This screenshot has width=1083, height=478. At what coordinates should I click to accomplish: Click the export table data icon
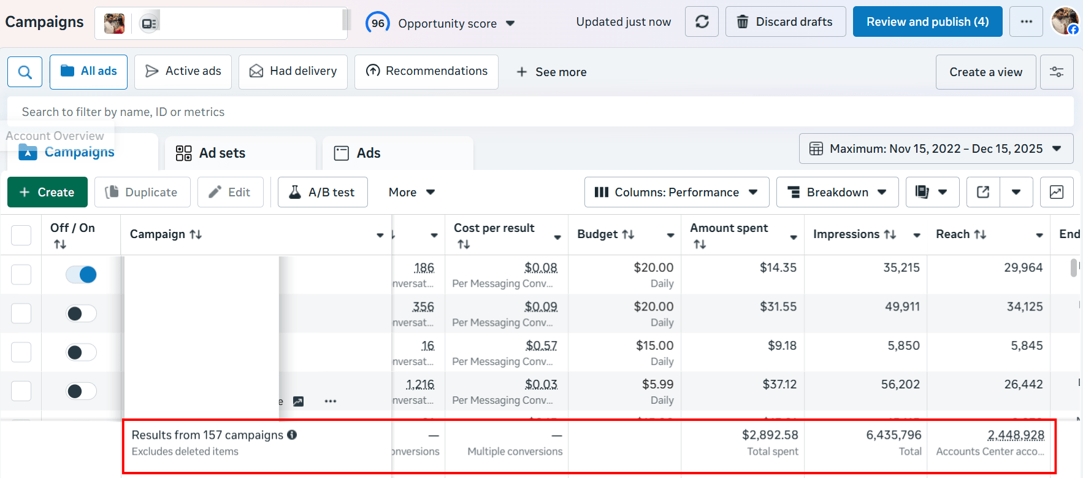pos(983,193)
